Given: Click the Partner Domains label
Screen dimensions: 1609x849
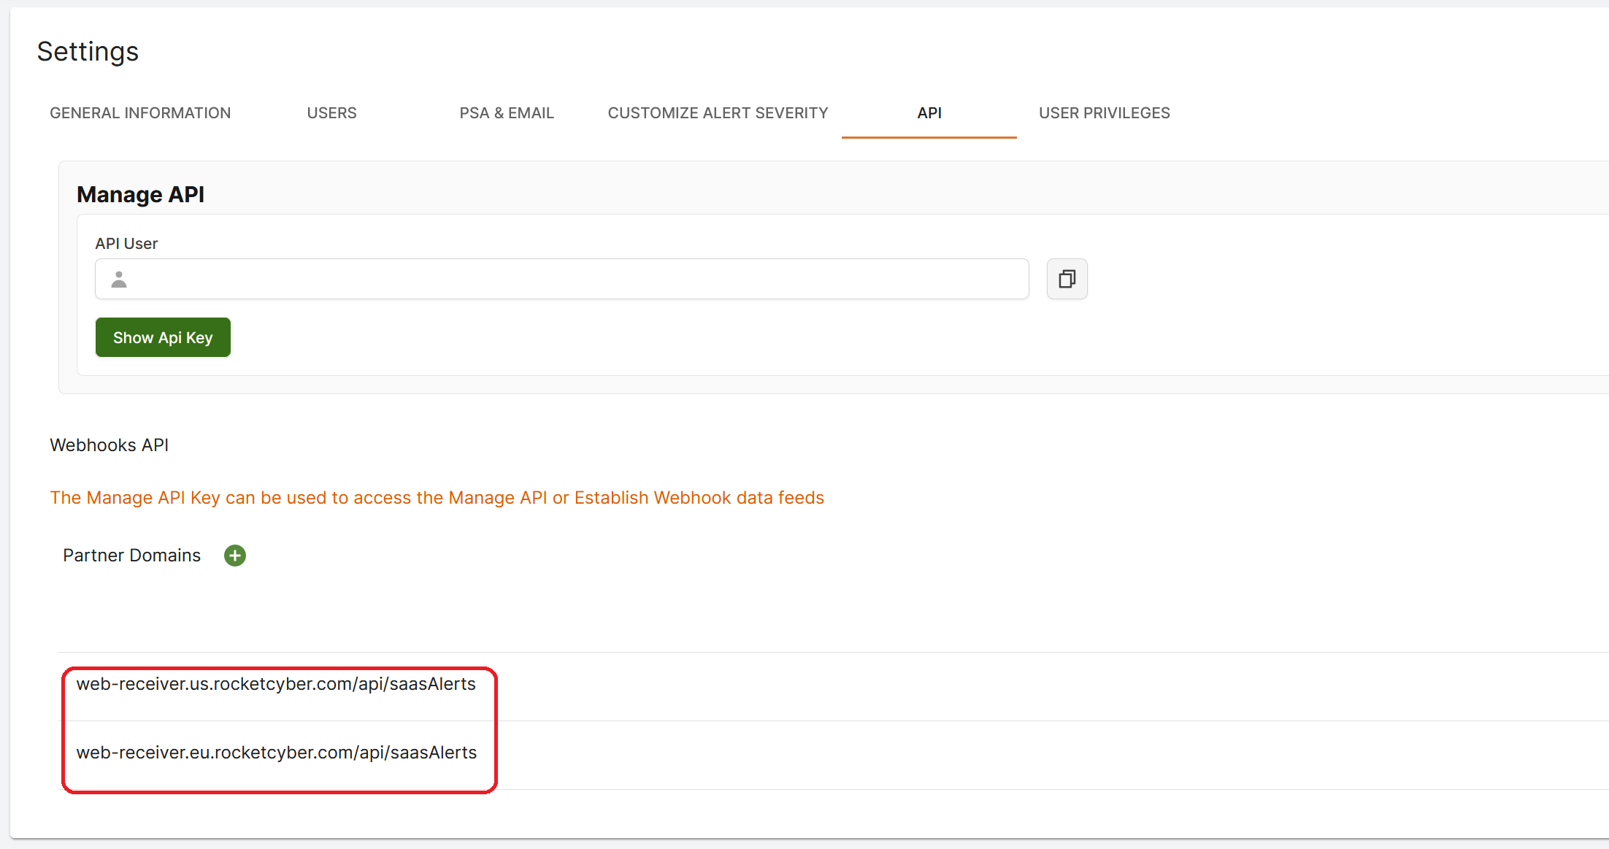Looking at the screenshot, I should [131, 556].
